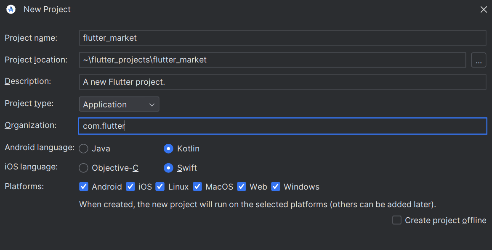The image size is (492, 250).
Task: Click the Android Studio logo icon
Action: tap(11, 9)
